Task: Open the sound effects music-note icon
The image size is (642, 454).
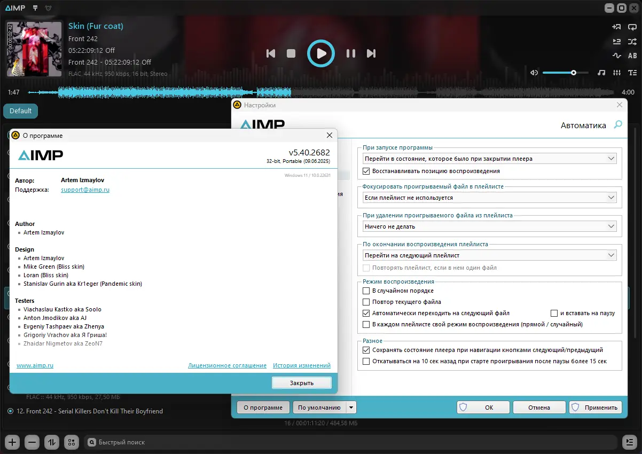Action: pyautogui.click(x=601, y=73)
